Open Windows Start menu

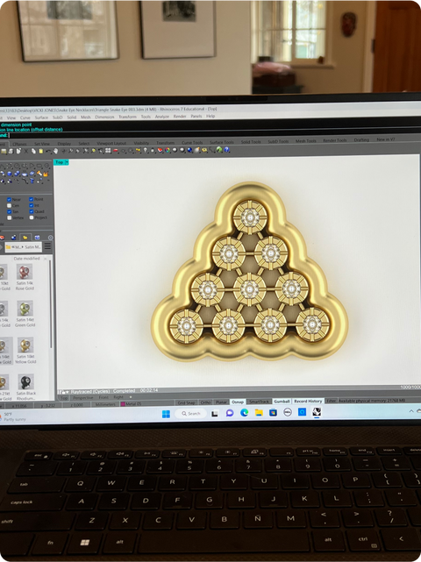click(x=166, y=414)
